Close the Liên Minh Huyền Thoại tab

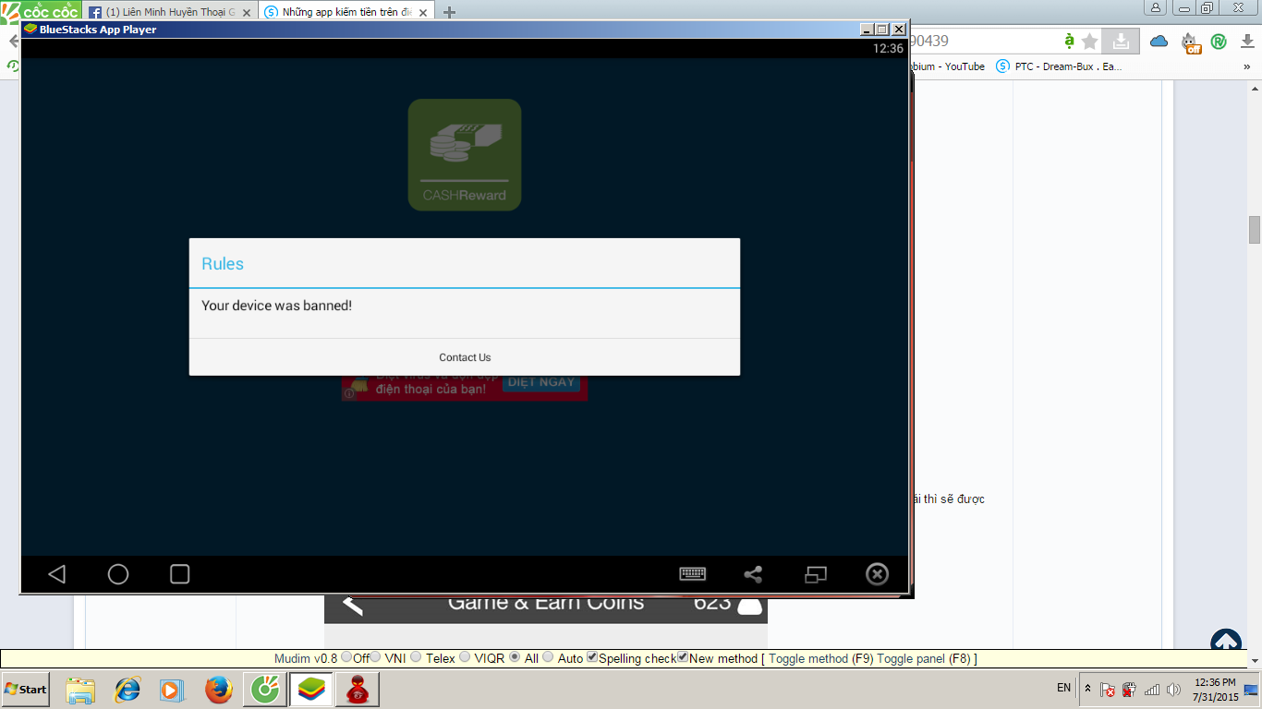[x=247, y=13]
